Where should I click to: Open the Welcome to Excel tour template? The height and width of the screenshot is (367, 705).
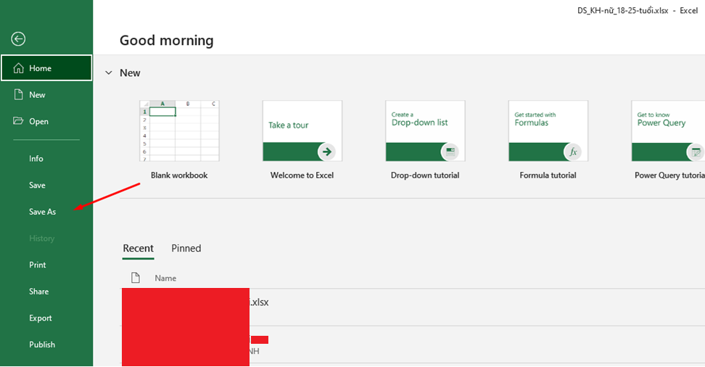[302, 131]
